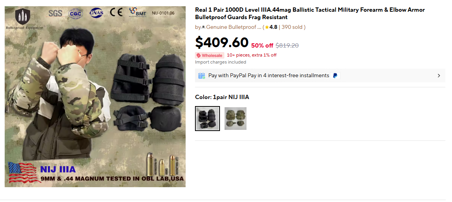Screen dimensions: 452x202
Task: Open the Pay with PayPal installments row
Action: 320,76
